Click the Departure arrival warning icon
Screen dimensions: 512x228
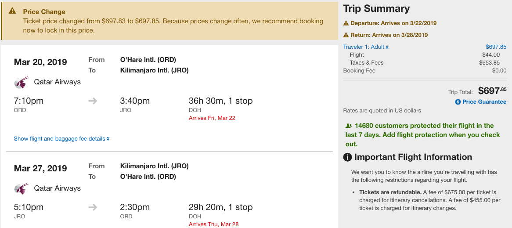[x=346, y=23]
